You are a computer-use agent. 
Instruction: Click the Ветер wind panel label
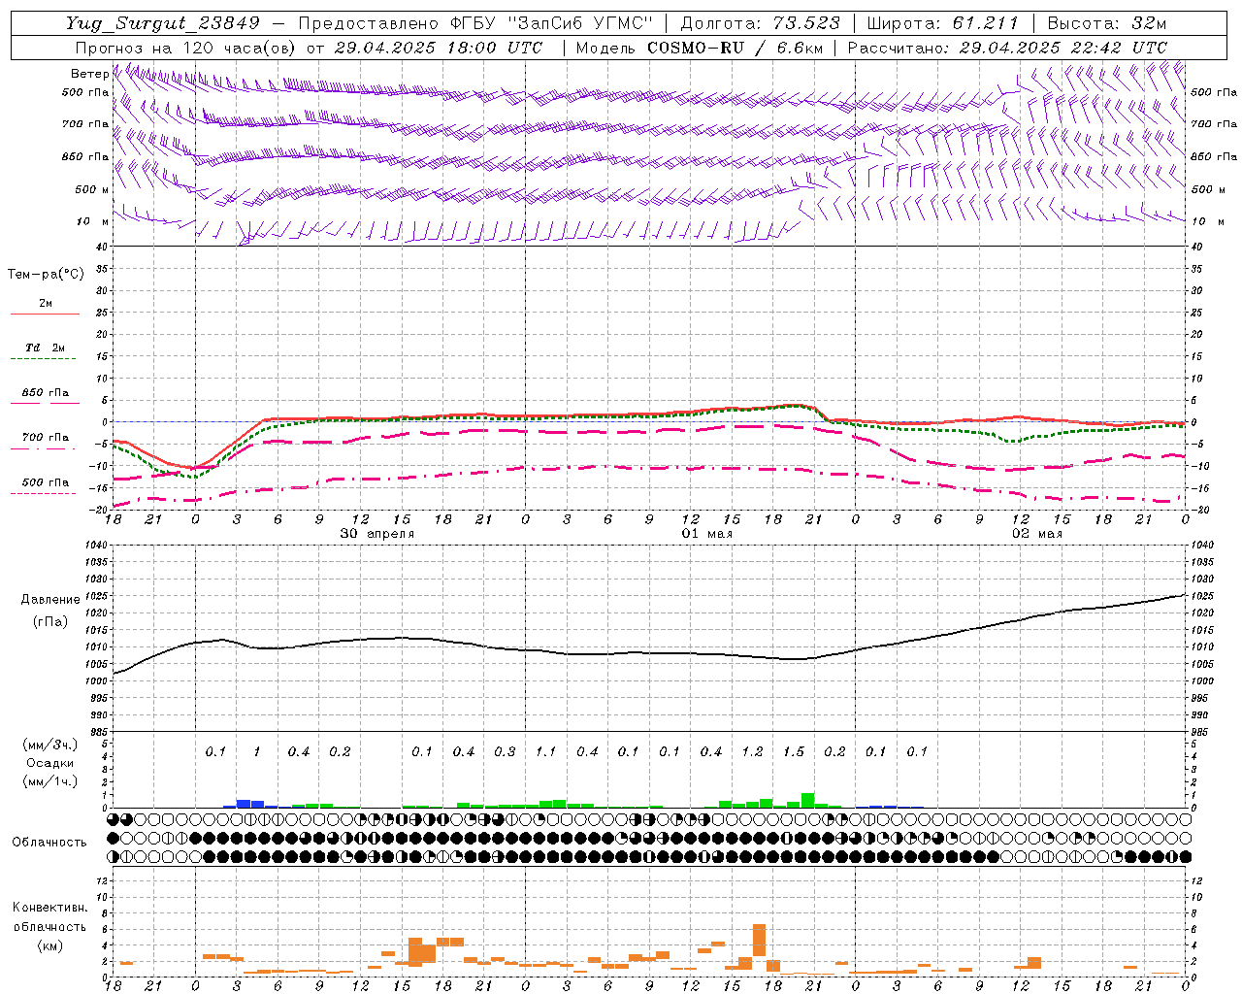[89, 74]
